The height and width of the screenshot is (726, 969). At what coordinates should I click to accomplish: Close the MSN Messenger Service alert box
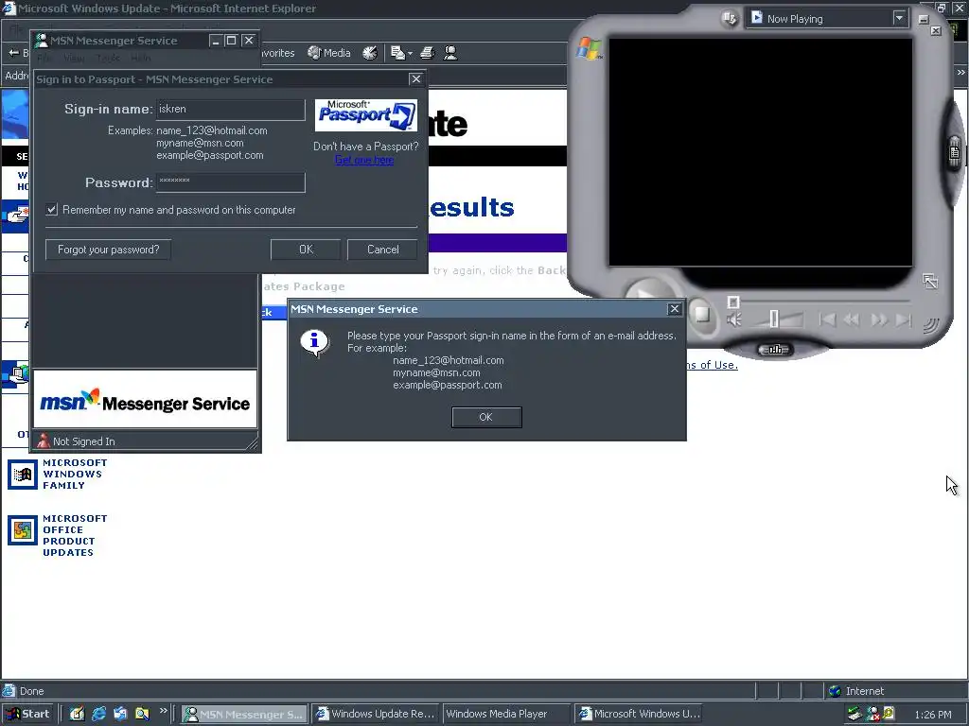point(674,309)
